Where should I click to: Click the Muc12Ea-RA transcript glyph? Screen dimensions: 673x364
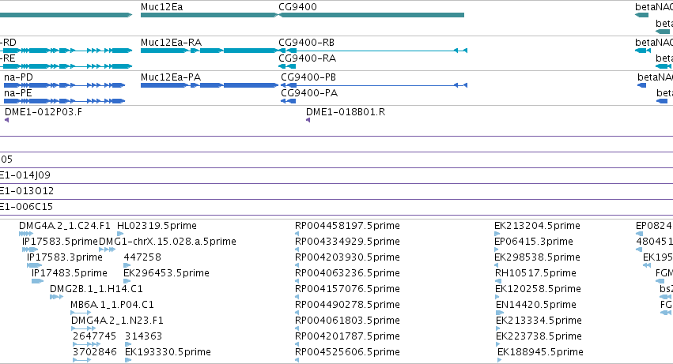[x=209, y=51]
